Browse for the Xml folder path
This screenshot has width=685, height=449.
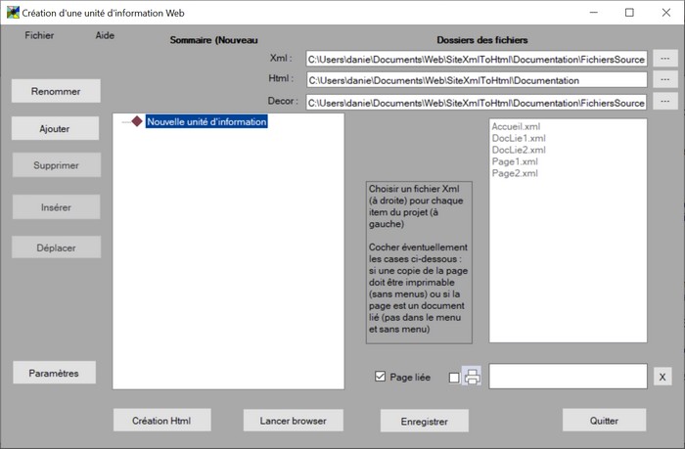pyautogui.click(x=664, y=58)
